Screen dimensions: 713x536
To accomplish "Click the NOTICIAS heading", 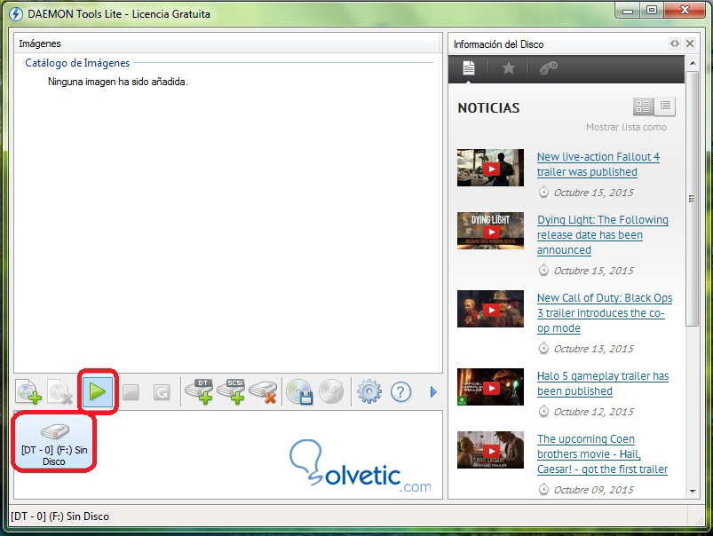I will (488, 107).
